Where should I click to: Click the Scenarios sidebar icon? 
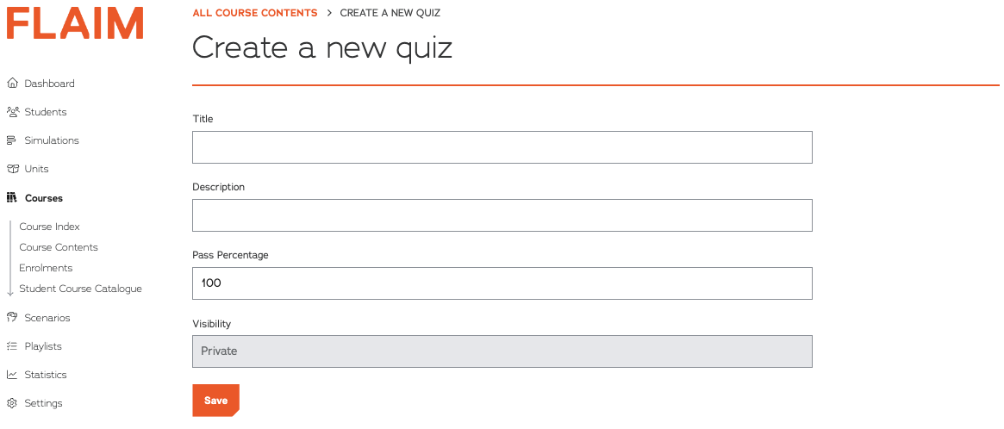[12, 318]
